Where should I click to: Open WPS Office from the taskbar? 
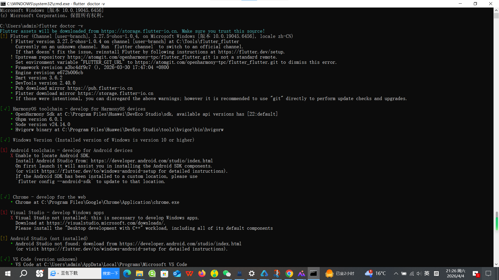[x=189, y=273]
